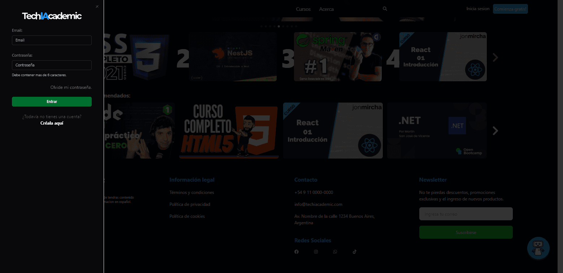Open the NestJS course thumbnail
This screenshot has height=273, width=563.
233,57
